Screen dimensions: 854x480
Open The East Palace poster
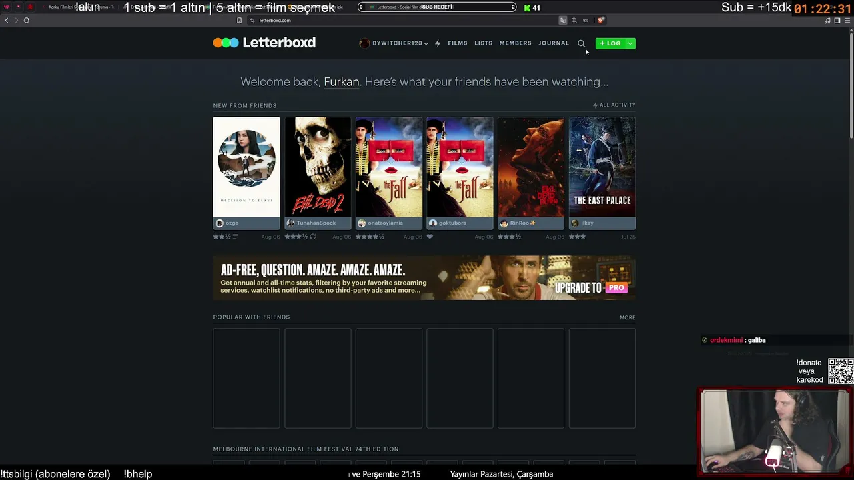602,167
